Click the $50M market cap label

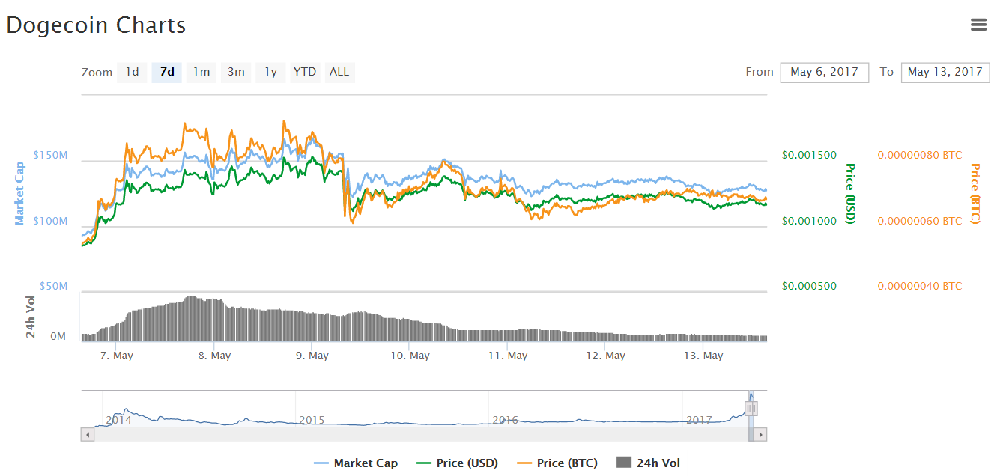coord(54,286)
